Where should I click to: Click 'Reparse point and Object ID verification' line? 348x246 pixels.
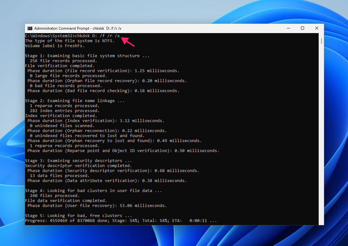tap(123, 151)
